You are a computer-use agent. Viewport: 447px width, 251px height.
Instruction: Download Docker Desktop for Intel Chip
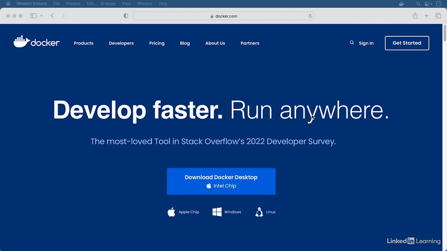pyautogui.click(x=221, y=181)
